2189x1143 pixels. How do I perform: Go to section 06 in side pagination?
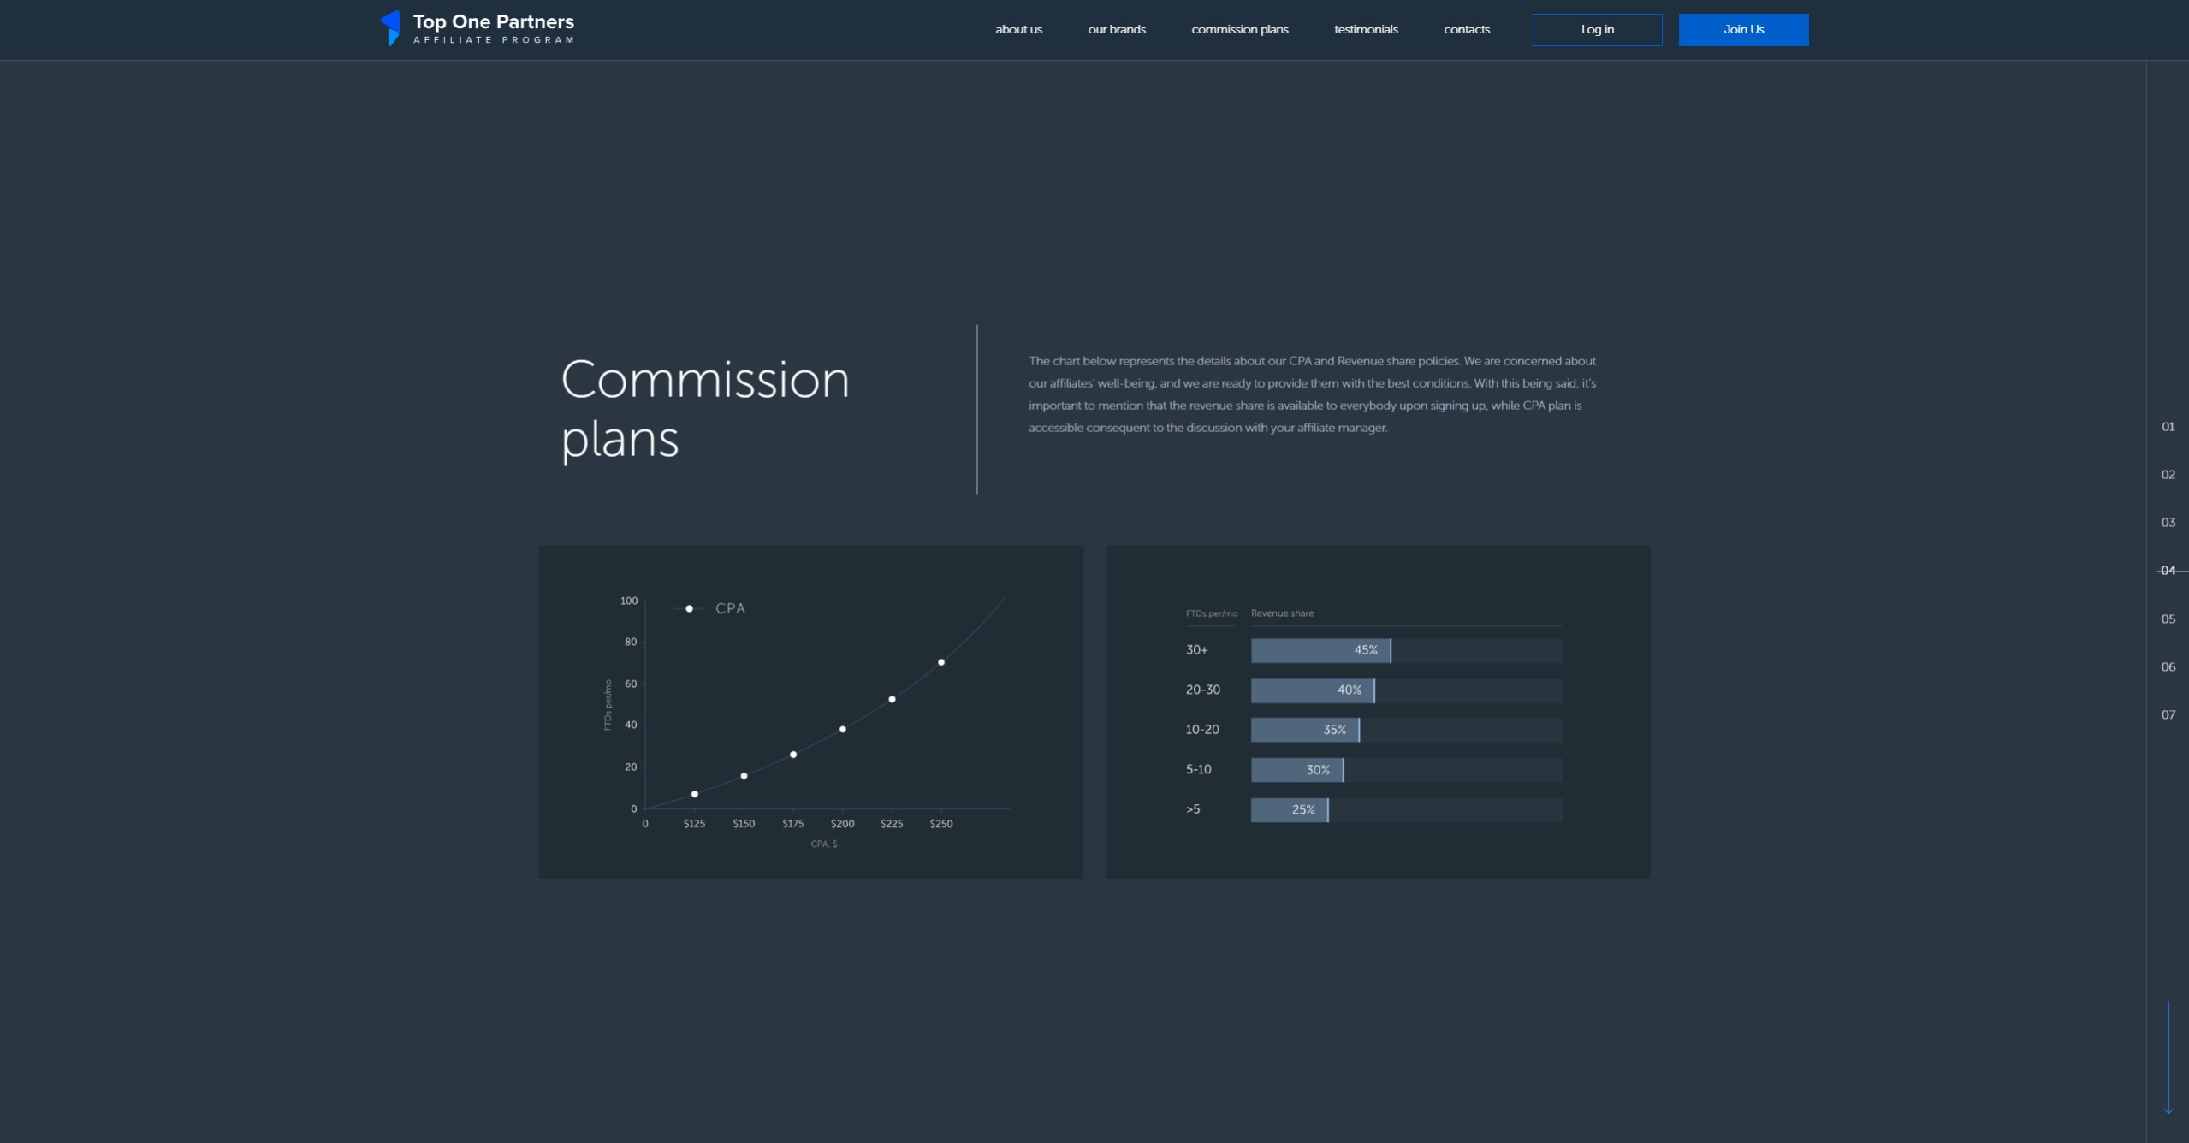(2167, 667)
